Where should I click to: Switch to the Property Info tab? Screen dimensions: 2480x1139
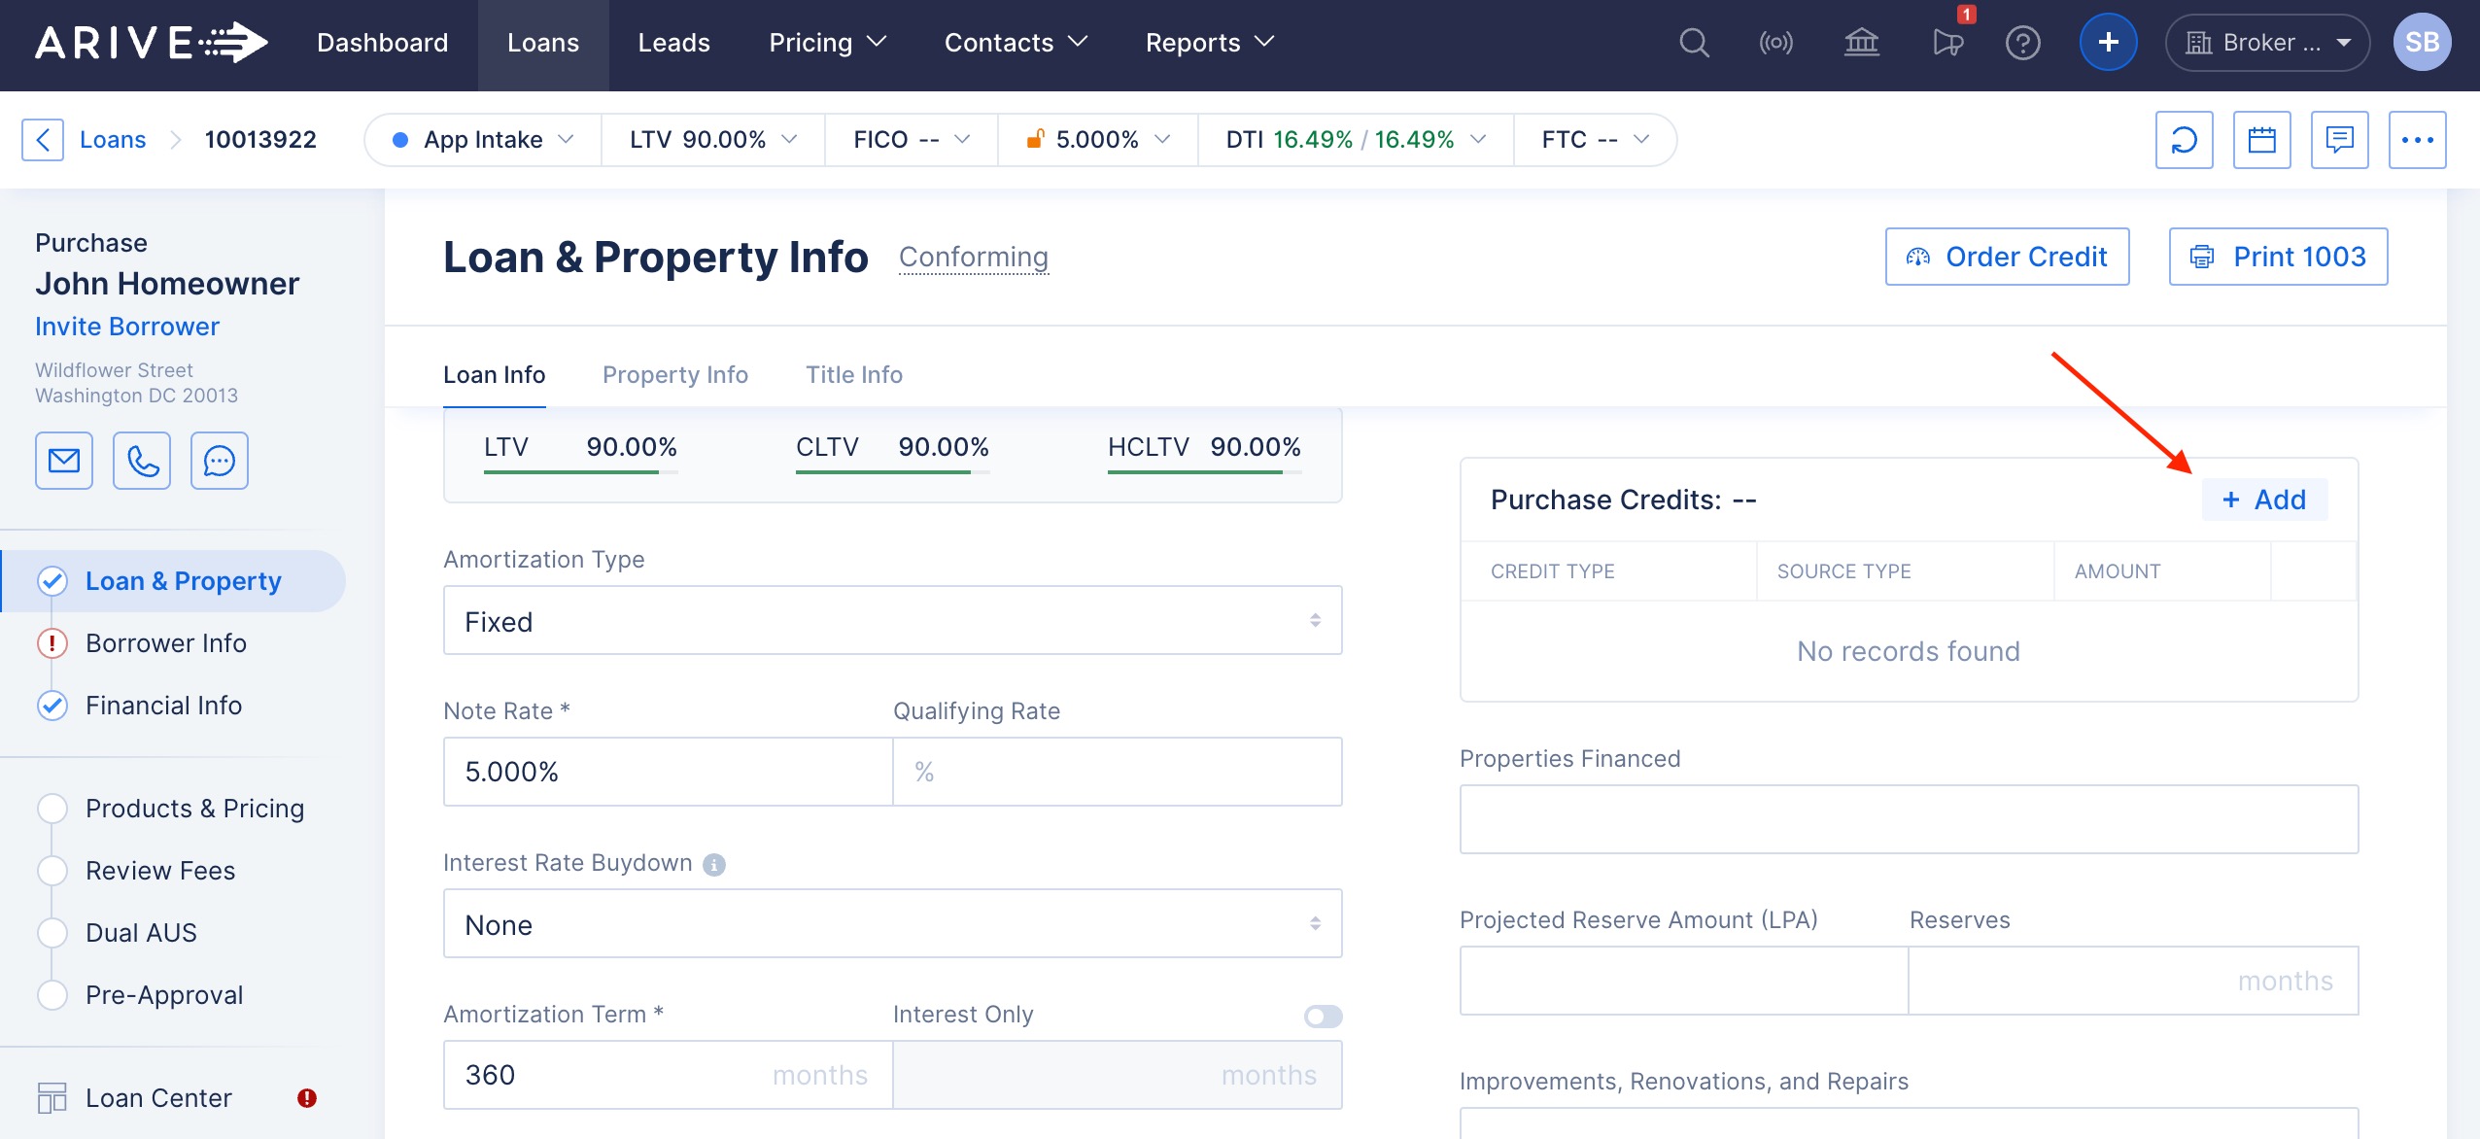tap(674, 375)
